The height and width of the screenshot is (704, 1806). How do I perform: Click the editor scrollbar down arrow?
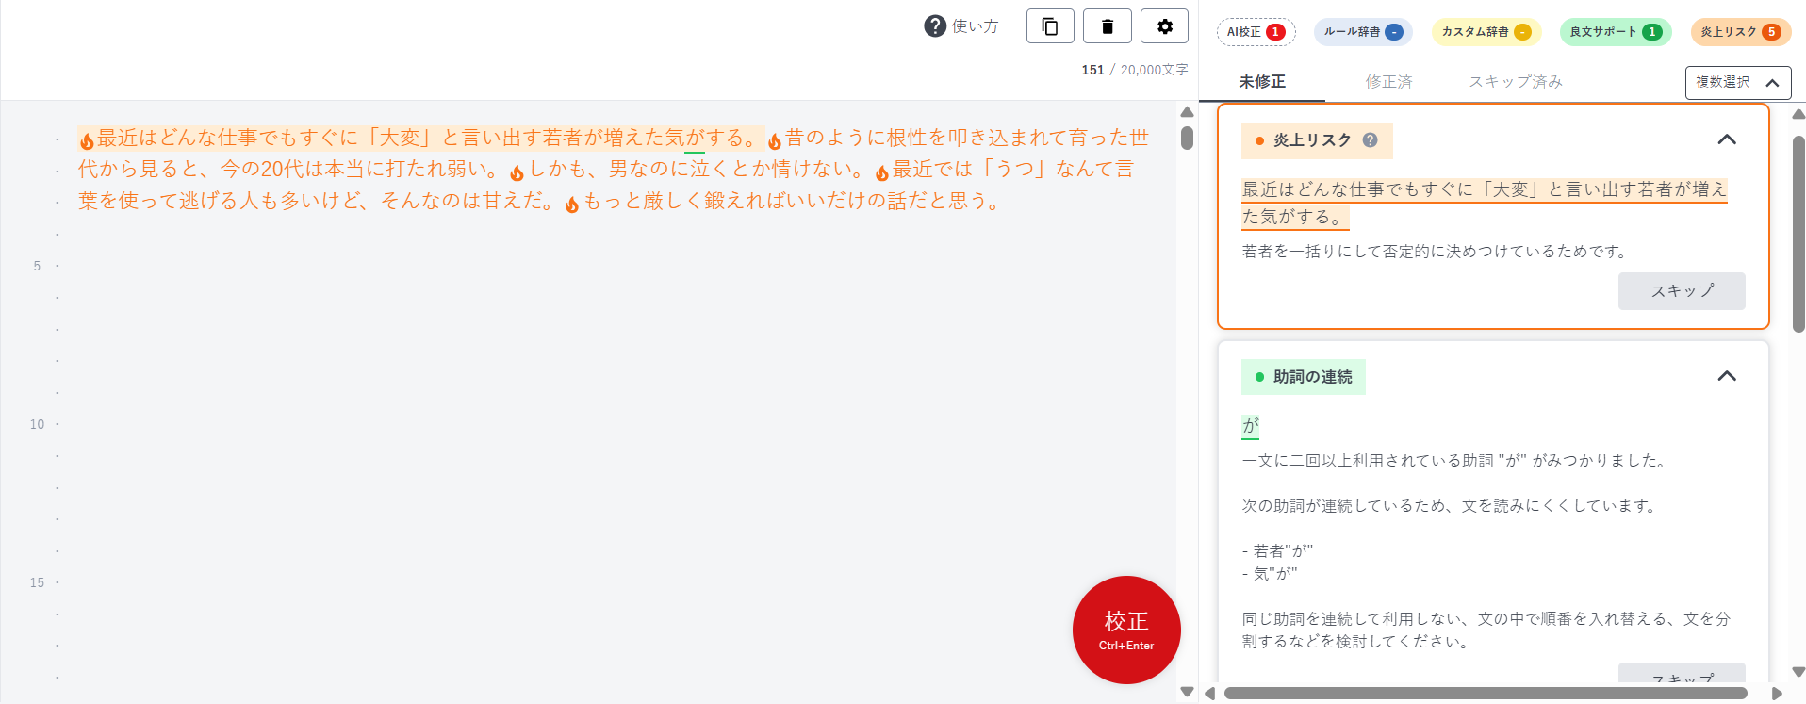[x=1187, y=692]
